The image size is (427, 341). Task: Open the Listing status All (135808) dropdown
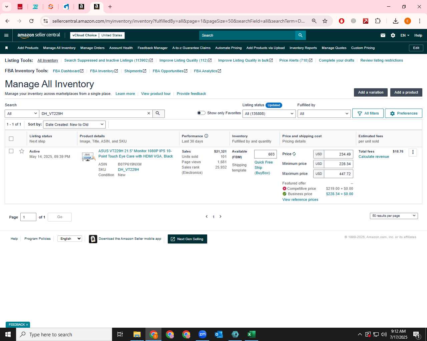click(x=269, y=114)
